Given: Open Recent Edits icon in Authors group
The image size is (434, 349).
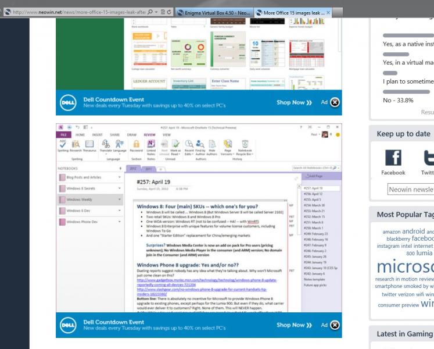Looking at the screenshot, I should tap(189, 144).
